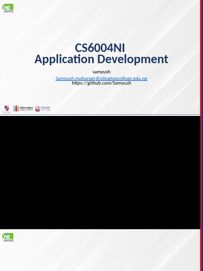The image size is (203, 271).
Task: Click the Islington College crest logo
Action: [7, 109]
